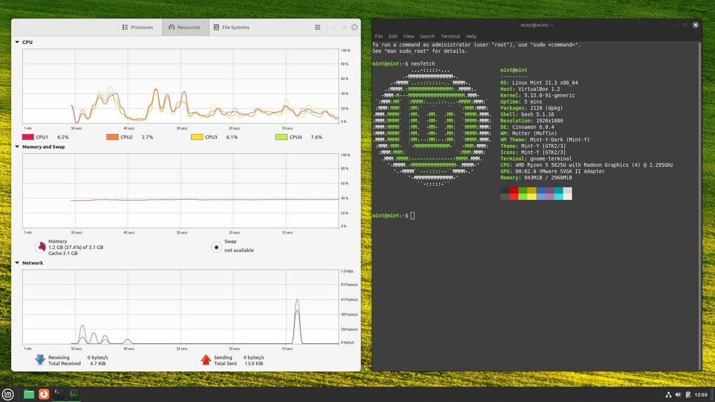Collapse the Network section
Screen dimensions: 715x402
click(x=17, y=263)
